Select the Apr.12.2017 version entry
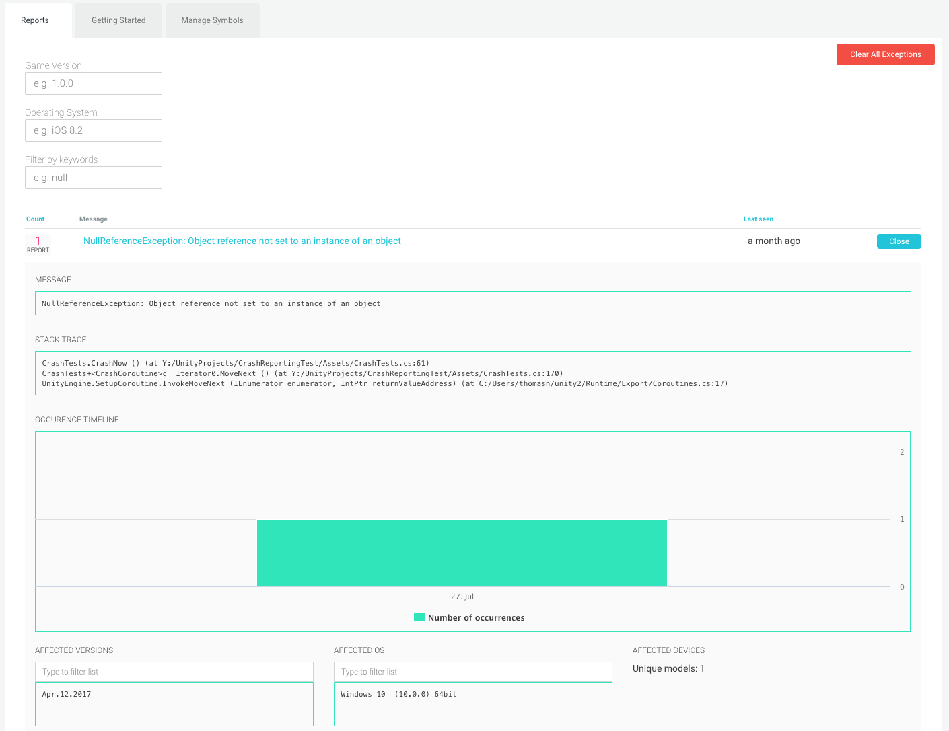949x731 pixels. pyautogui.click(x=67, y=694)
